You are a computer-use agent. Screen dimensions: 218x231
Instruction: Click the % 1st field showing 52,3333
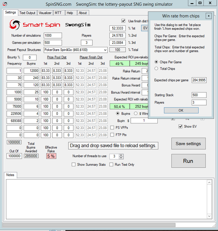(118, 28)
